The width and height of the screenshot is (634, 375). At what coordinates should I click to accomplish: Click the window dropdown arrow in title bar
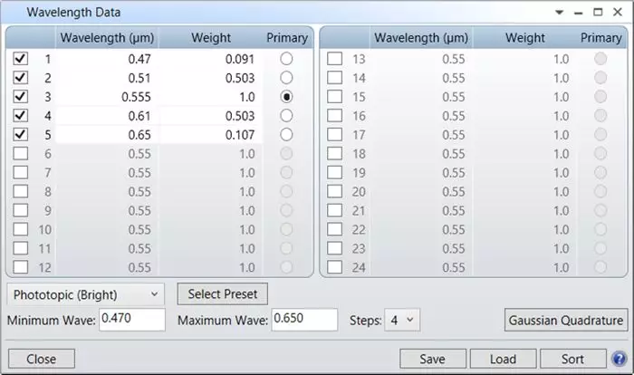559,13
